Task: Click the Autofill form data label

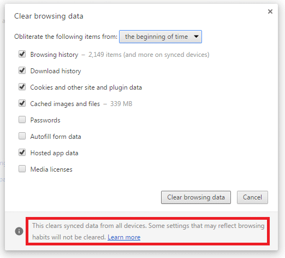Action: tap(56, 137)
